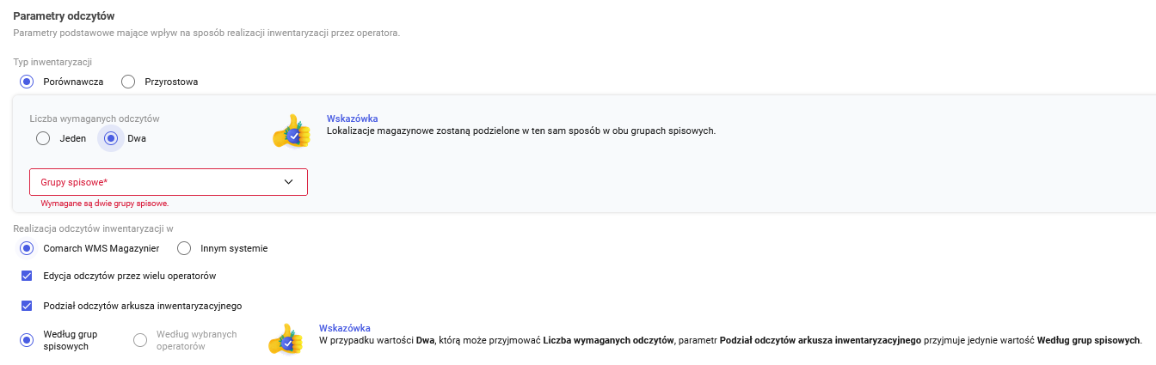Uncheck Podział odczytów arkusza inwentaryzacyjnego
Viewport: 1156px width, 365px height.
pyautogui.click(x=27, y=306)
